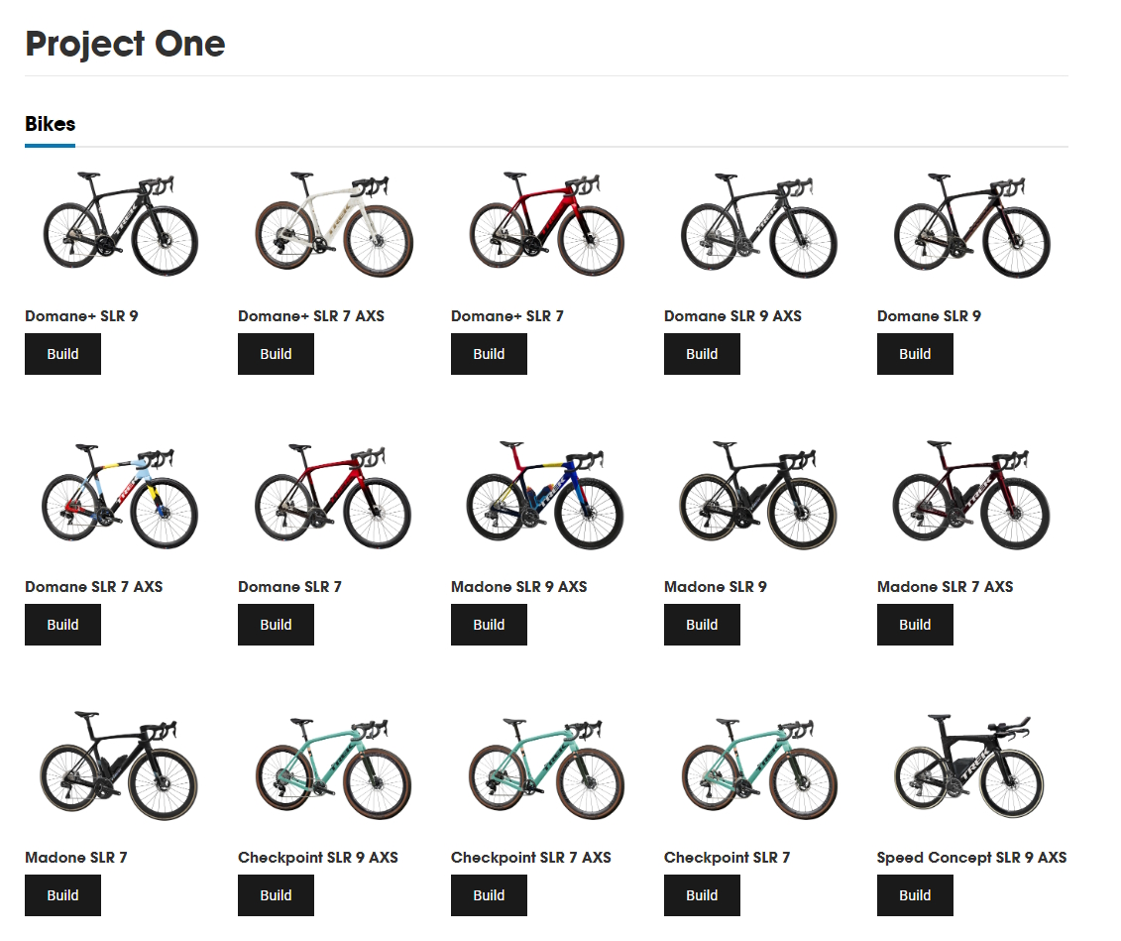The width and height of the screenshot is (1121, 941).
Task: Open the Domane SLR 9 title link
Action: click(x=929, y=316)
